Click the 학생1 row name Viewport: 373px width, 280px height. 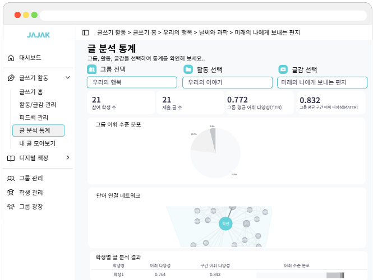(x=118, y=274)
